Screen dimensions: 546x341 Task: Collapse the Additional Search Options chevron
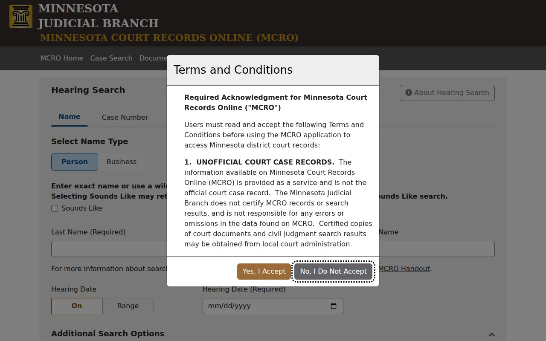click(x=492, y=335)
